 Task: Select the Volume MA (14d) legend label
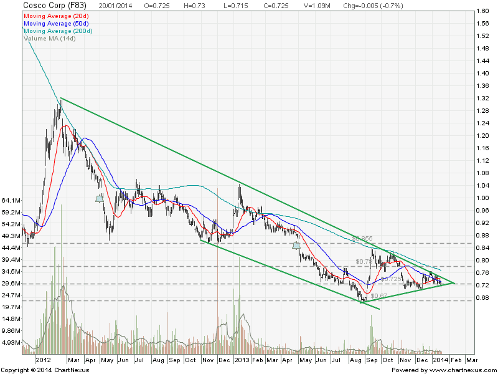pos(50,39)
